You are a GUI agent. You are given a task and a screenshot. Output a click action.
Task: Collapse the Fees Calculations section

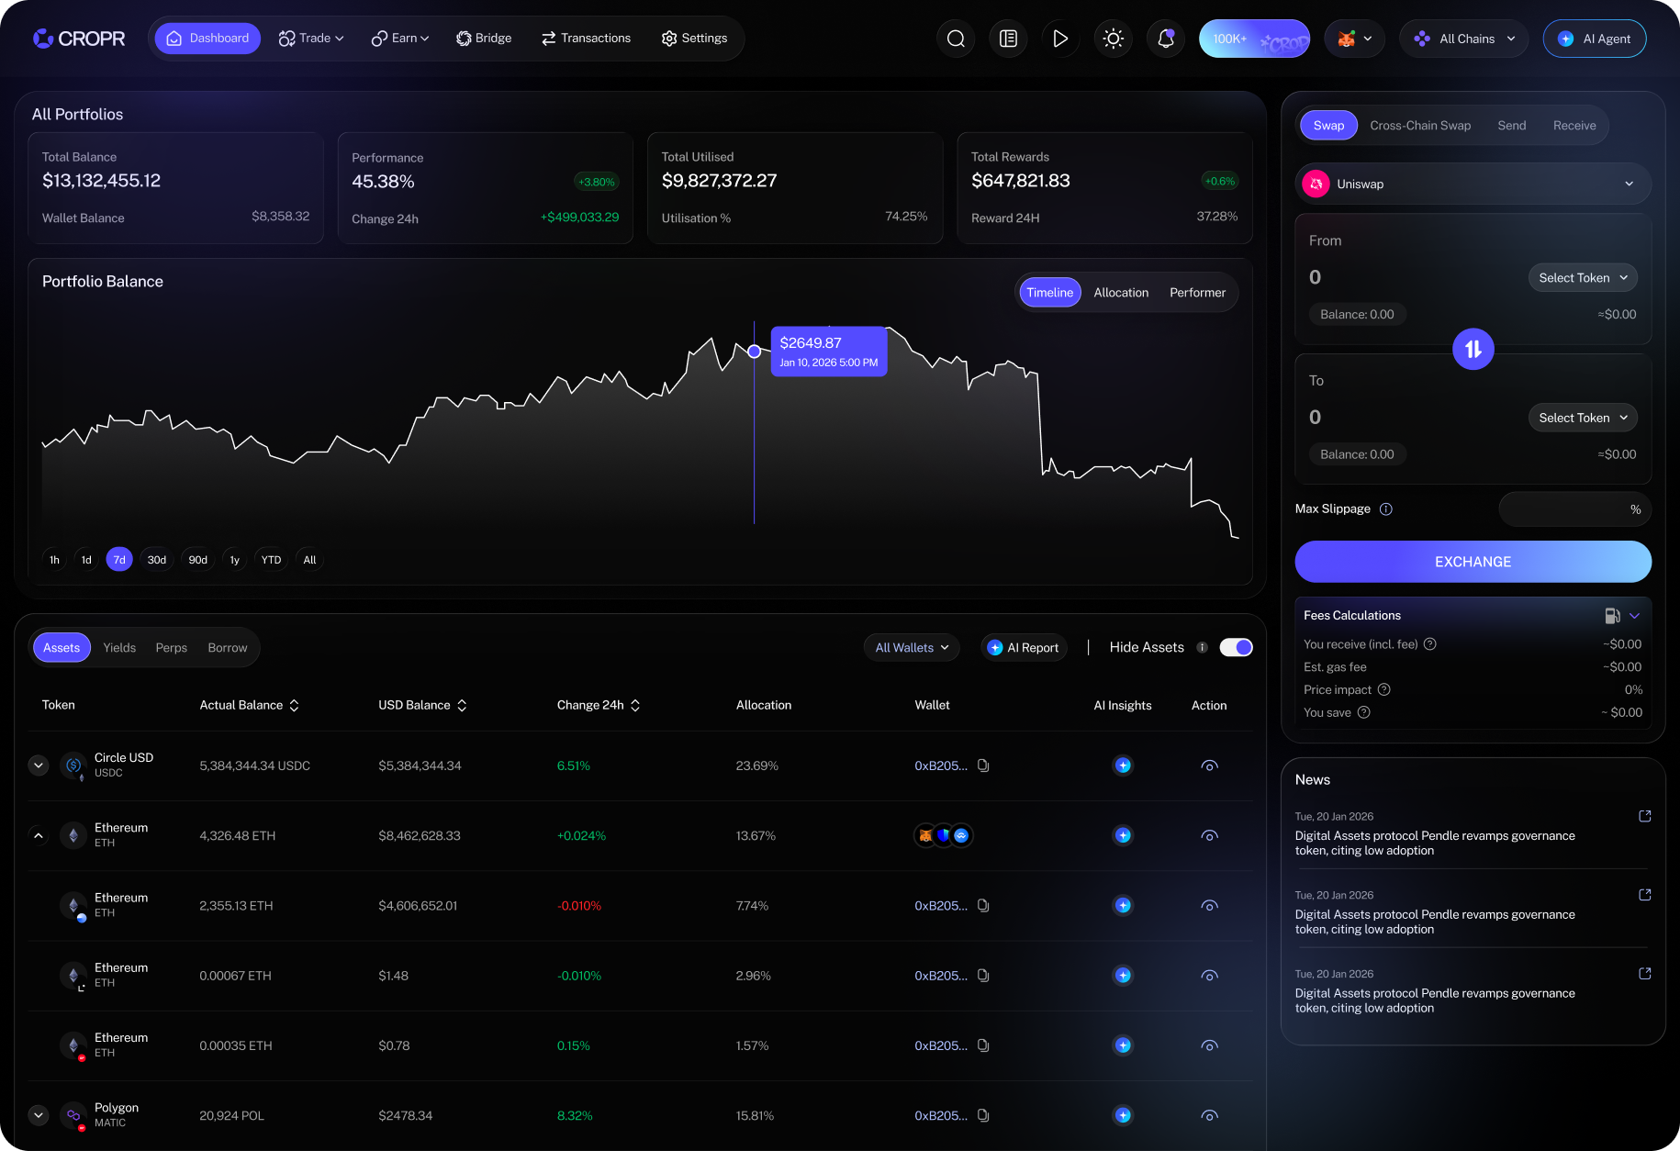(x=1634, y=616)
